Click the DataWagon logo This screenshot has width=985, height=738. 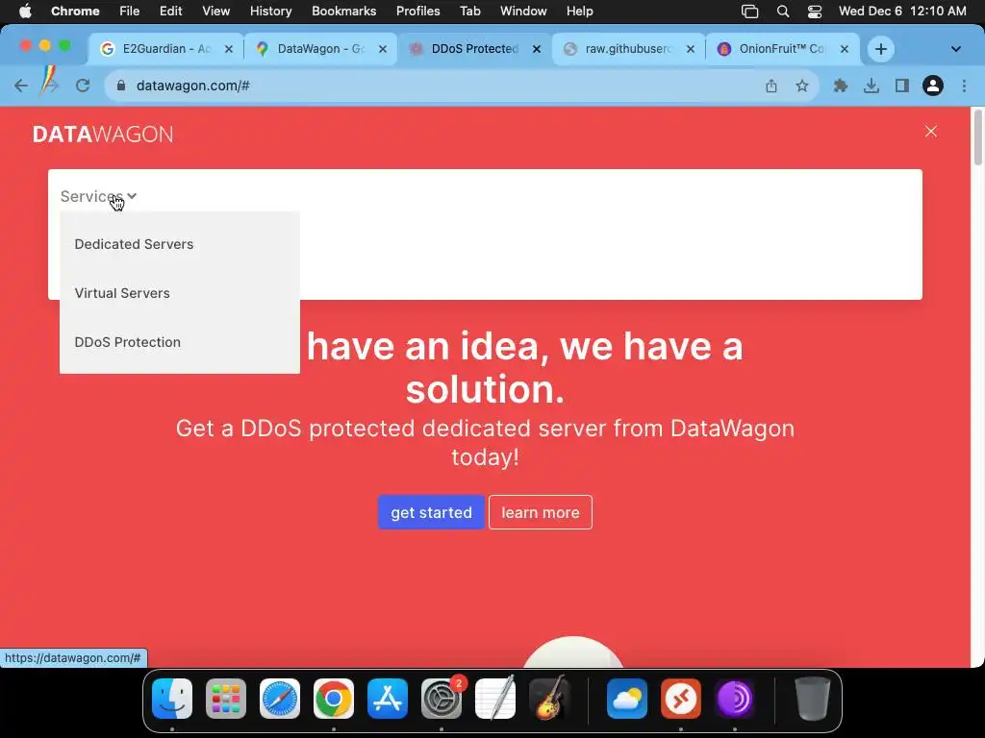click(x=103, y=135)
